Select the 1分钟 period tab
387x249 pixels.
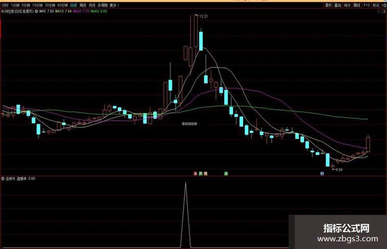click(15, 5)
